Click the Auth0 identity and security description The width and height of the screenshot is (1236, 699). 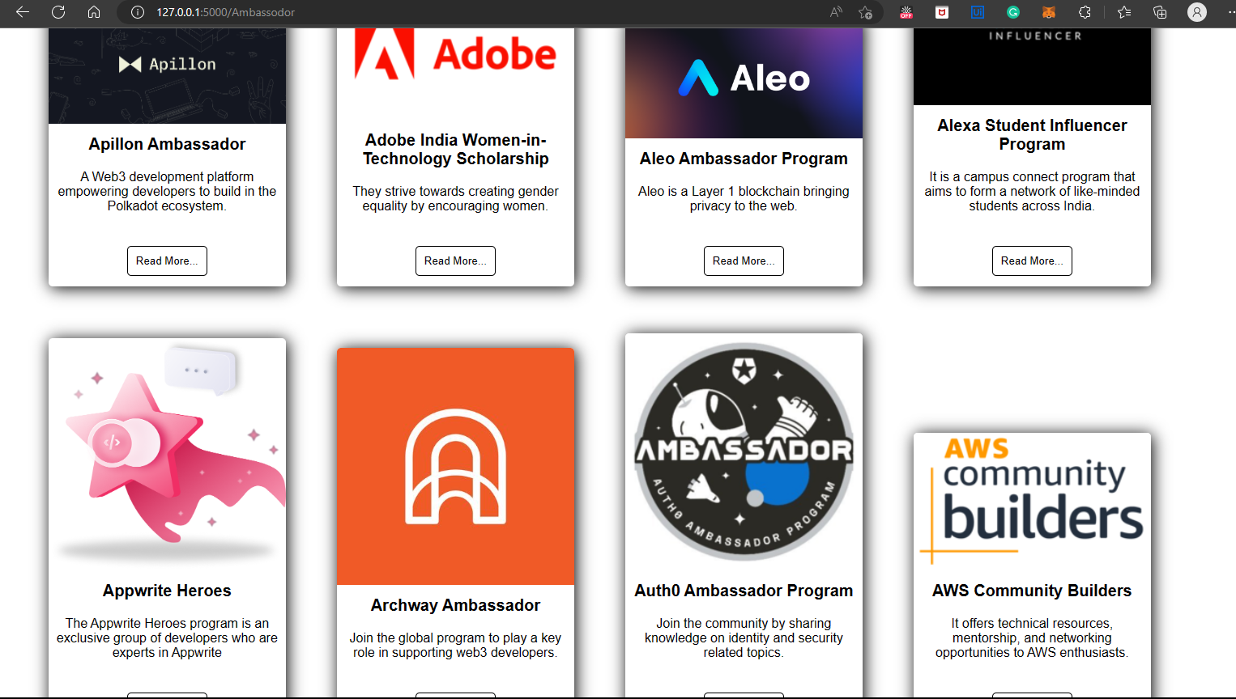[x=744, y=638]
